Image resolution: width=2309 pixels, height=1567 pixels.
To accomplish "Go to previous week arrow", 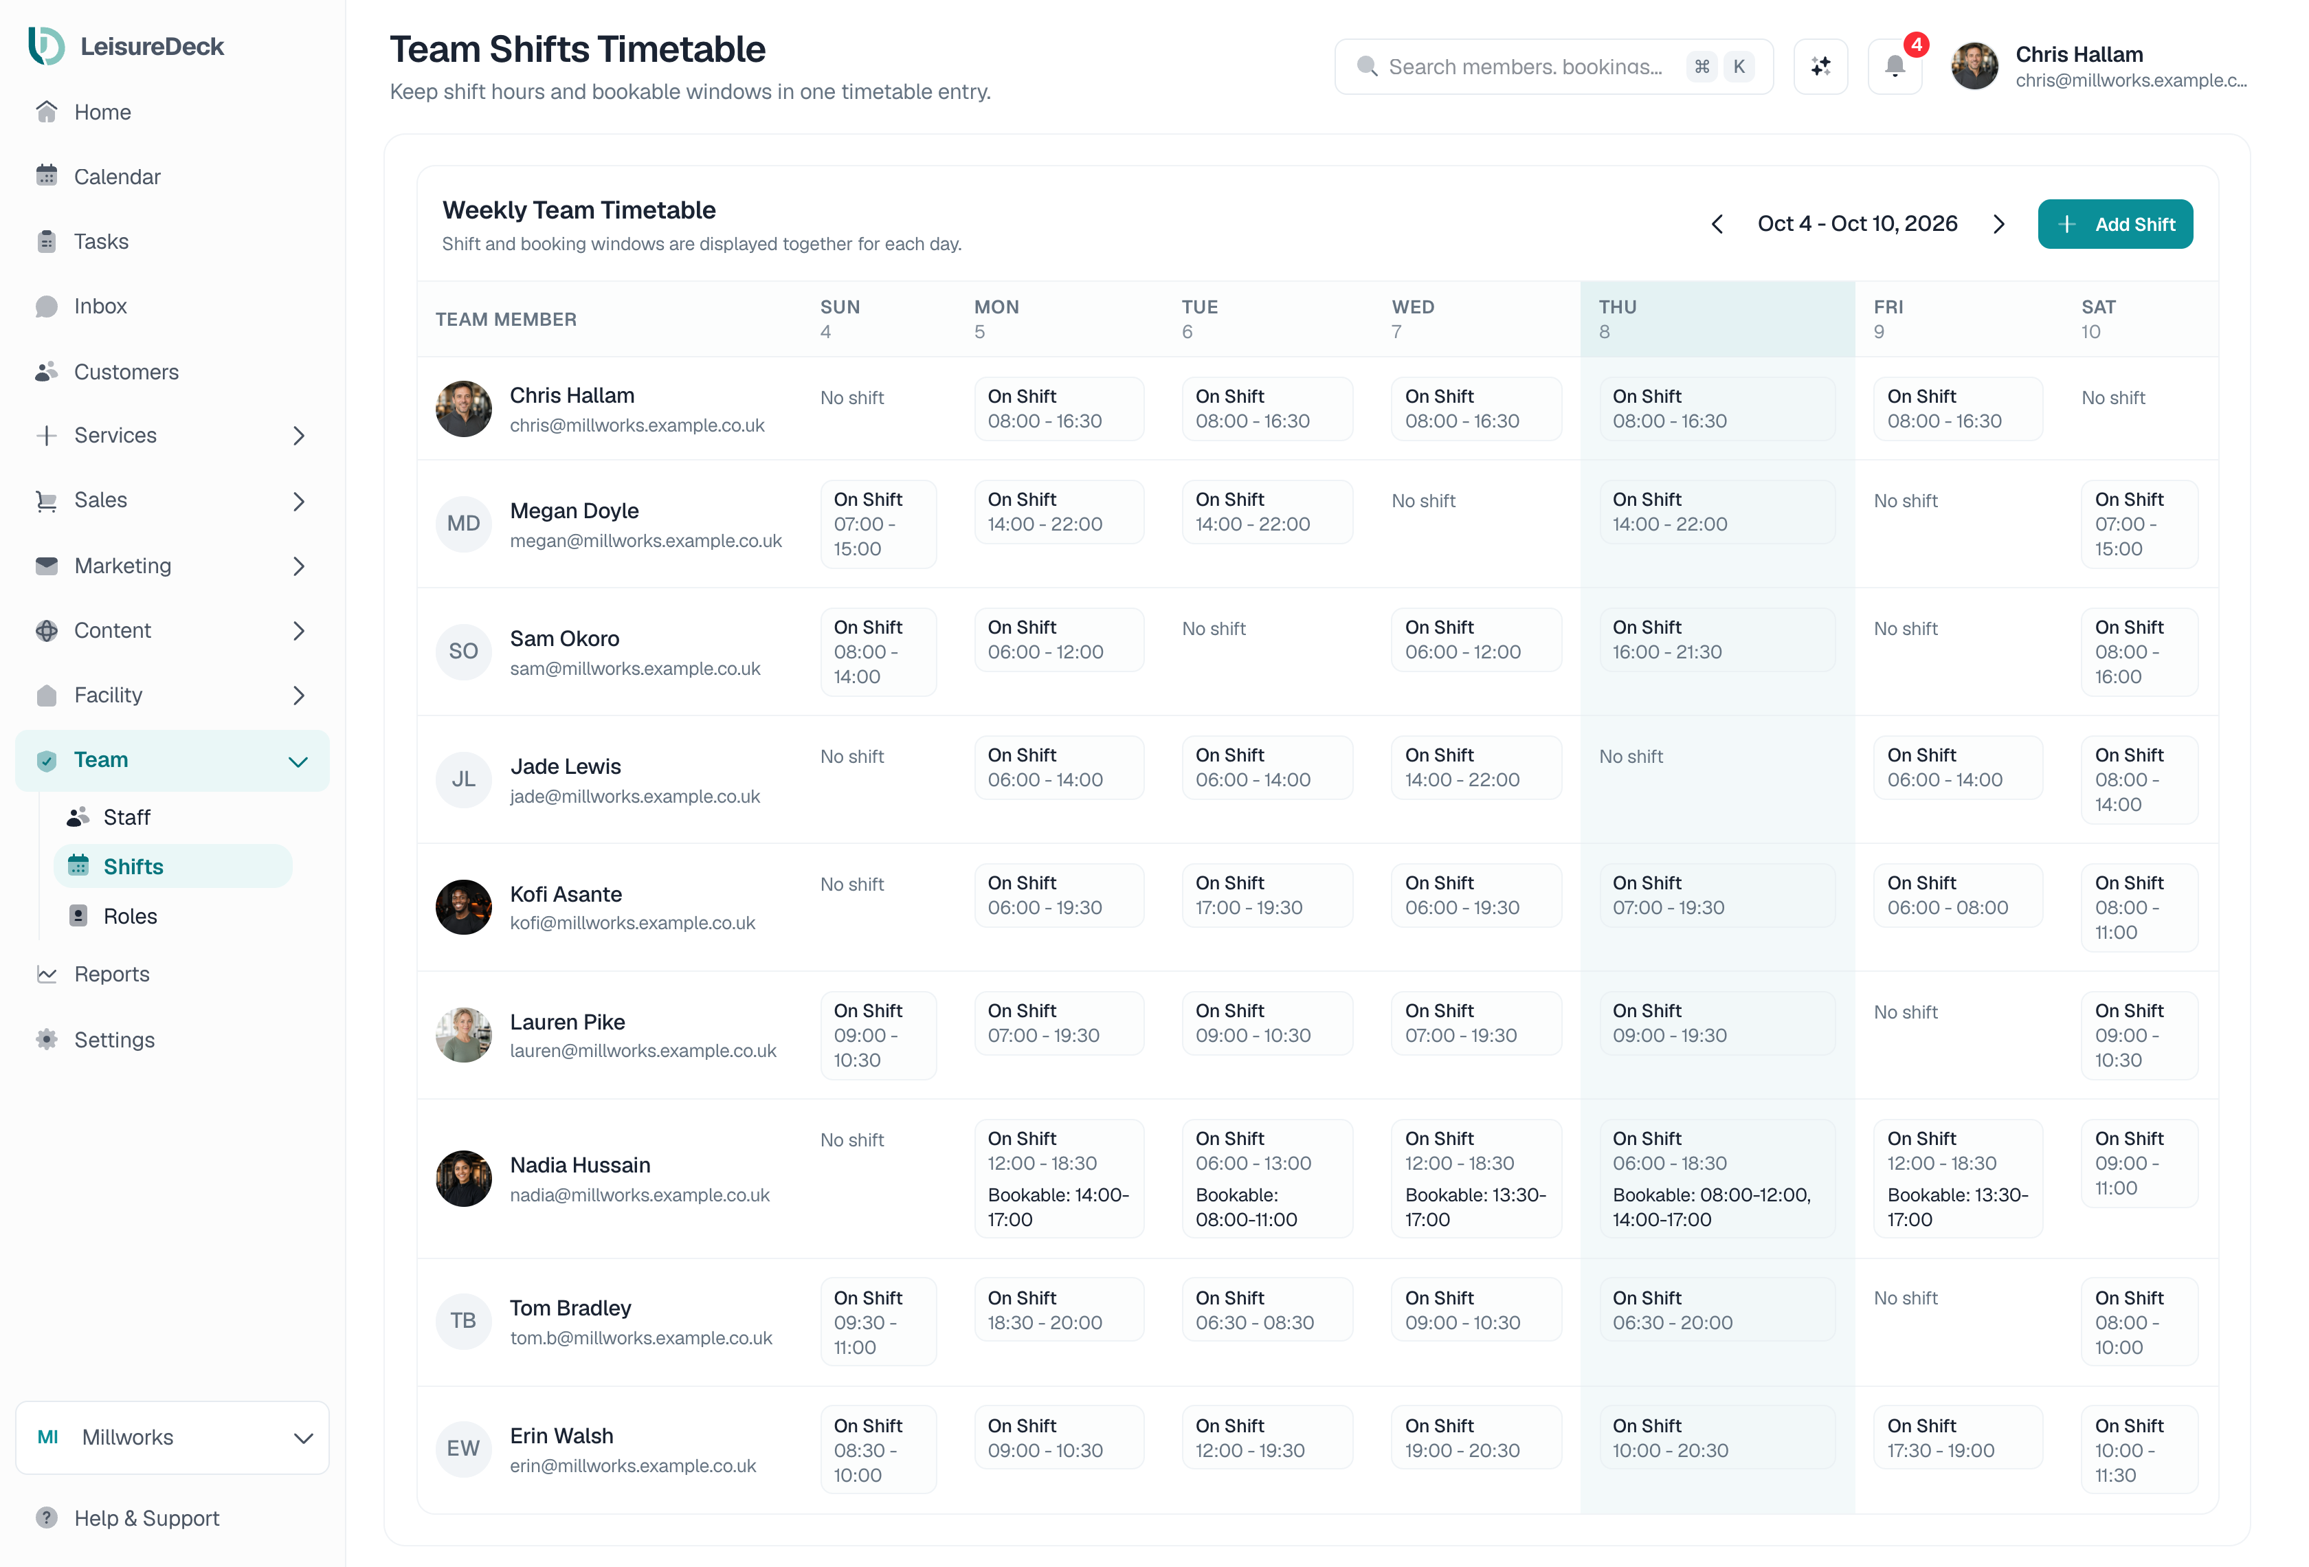I will [1717, 225].
